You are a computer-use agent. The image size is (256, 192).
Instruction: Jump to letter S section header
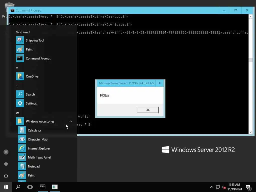click(17, 86)
